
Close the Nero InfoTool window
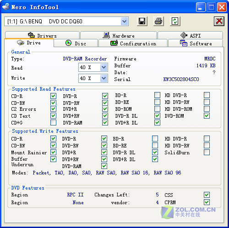point(222,7)
